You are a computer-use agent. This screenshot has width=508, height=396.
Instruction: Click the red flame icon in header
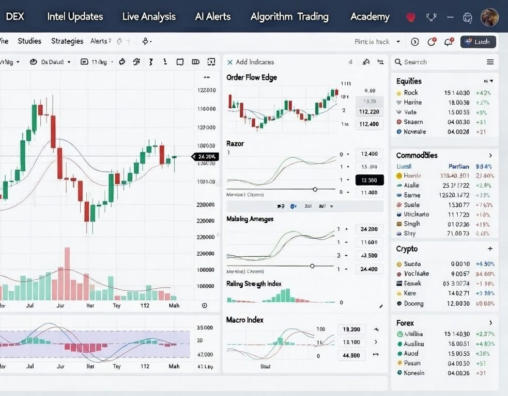click(x=411, y=17)
